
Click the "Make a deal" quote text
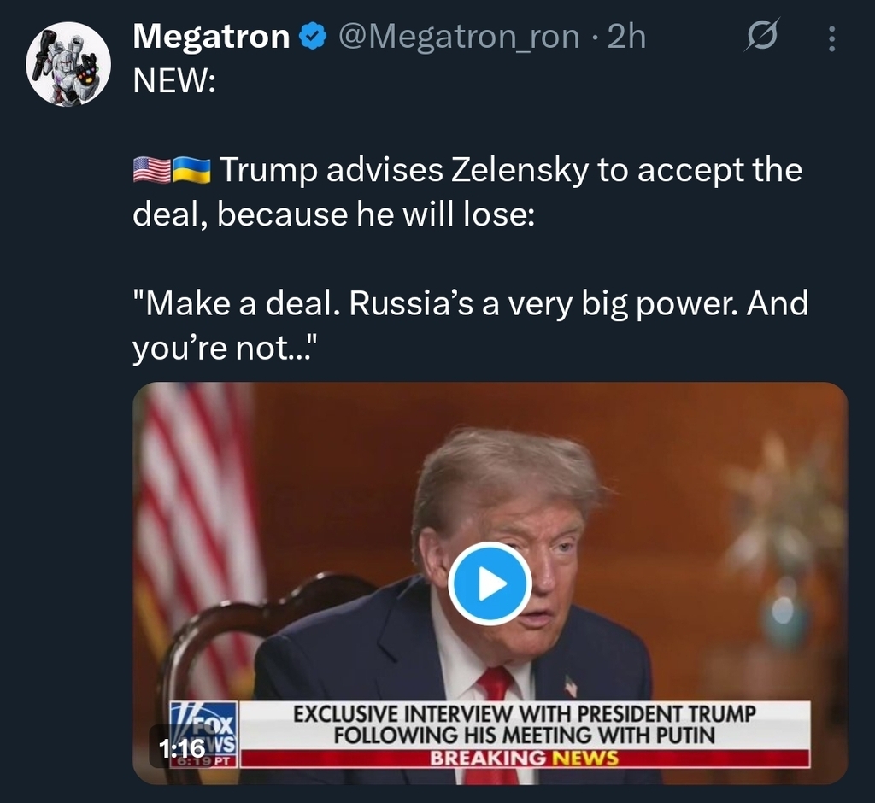[469, 303]
